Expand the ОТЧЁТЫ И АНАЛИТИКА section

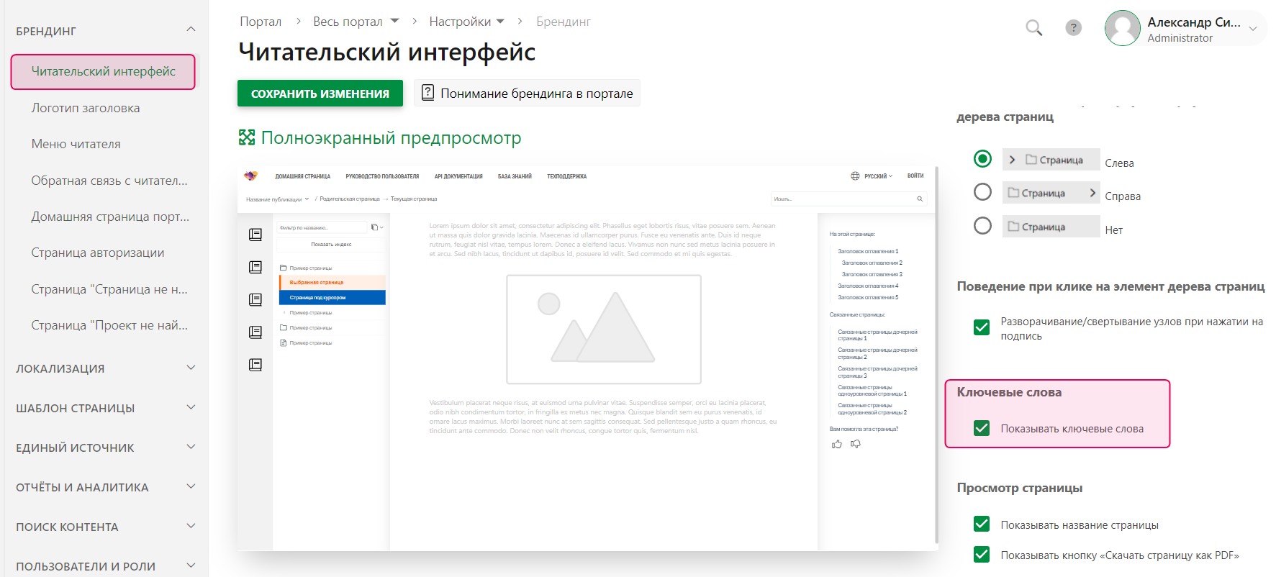[191, 486]
